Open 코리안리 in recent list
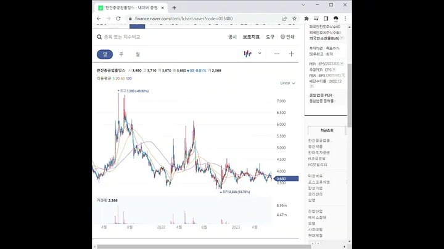 point(316,194)
